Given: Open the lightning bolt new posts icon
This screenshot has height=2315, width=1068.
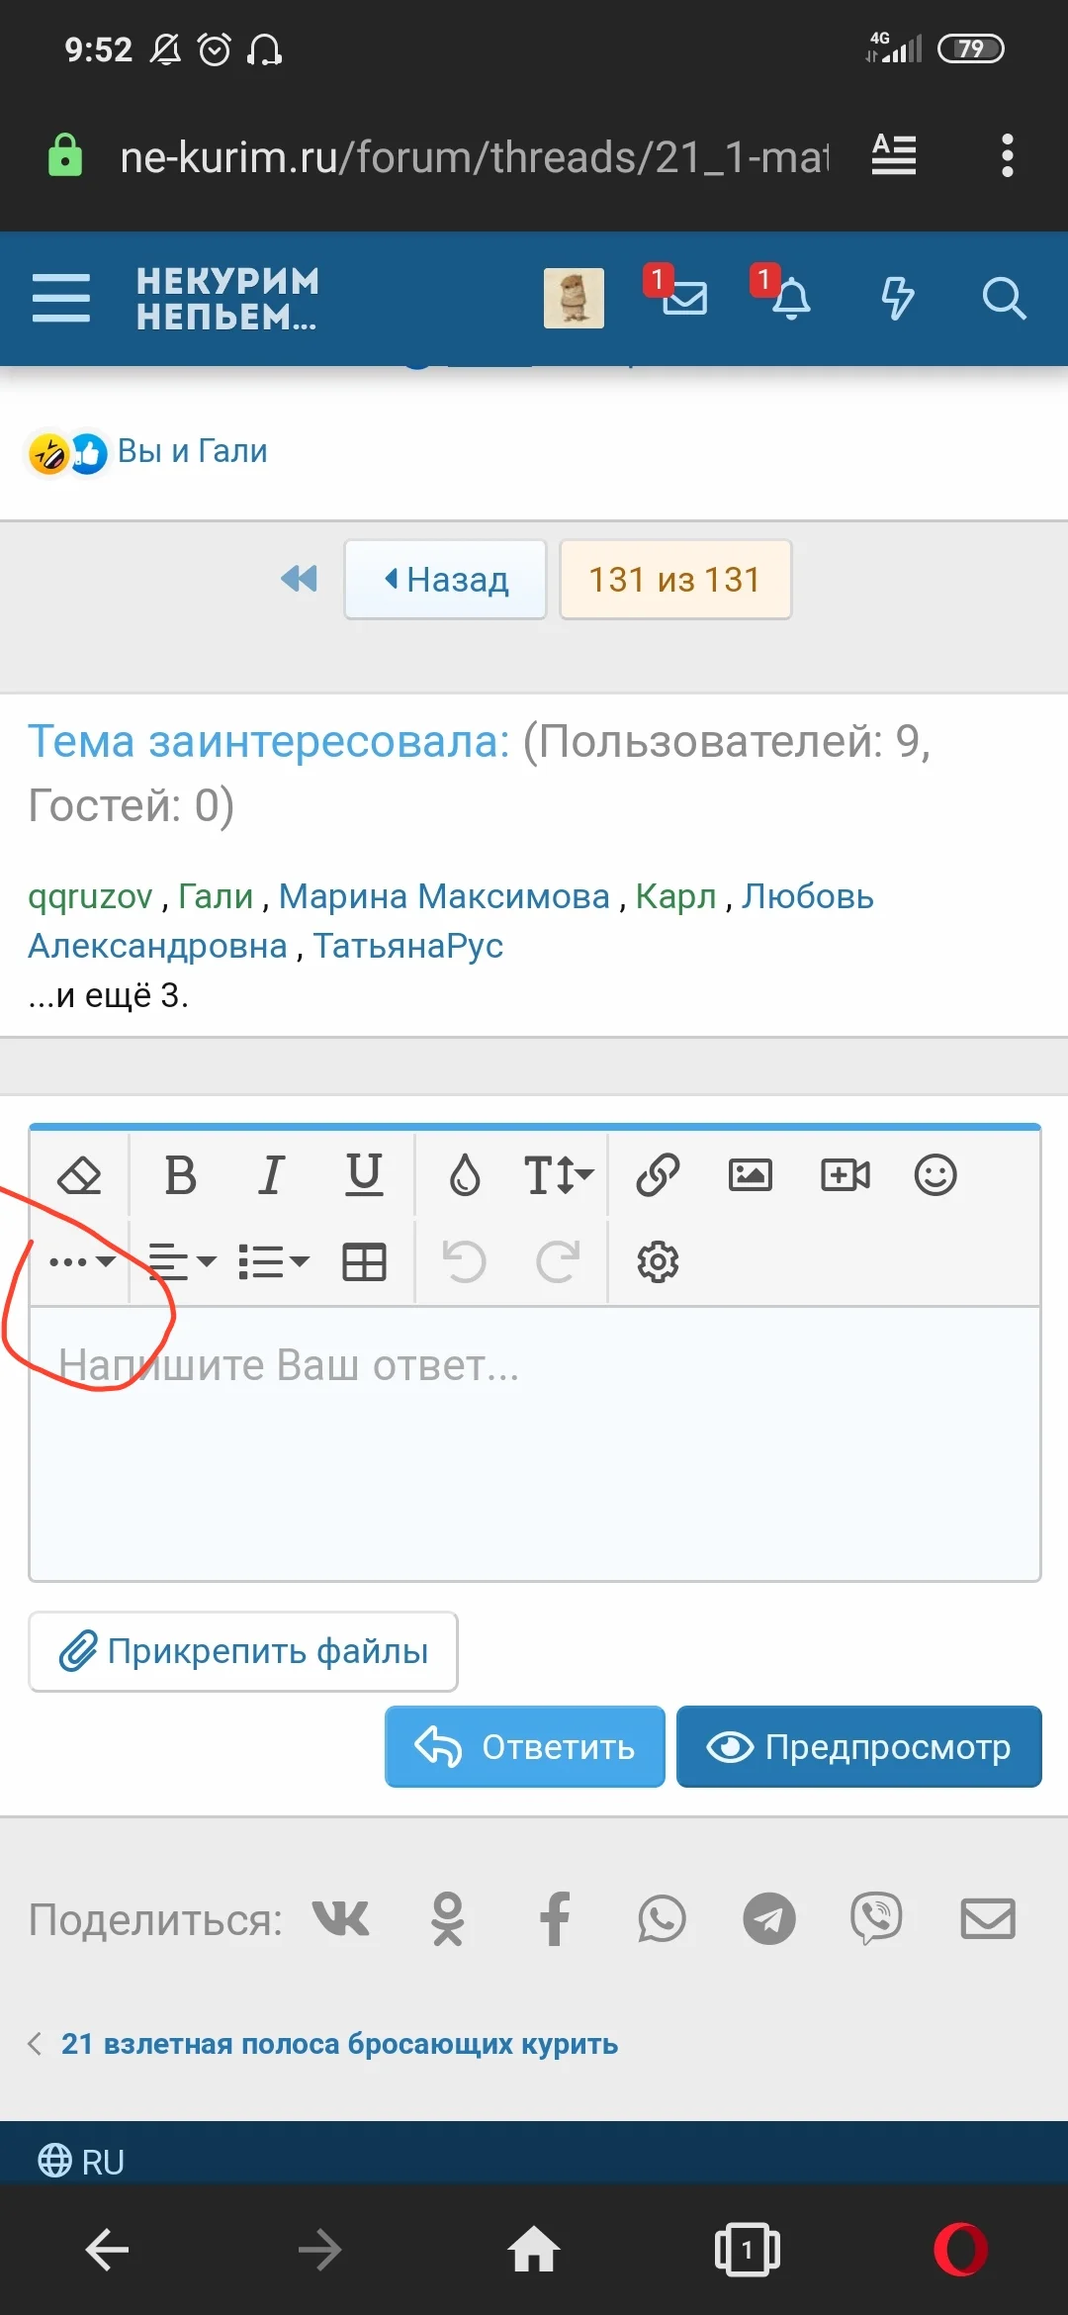Looking at the screenshot, I should [x=897, y=298].
